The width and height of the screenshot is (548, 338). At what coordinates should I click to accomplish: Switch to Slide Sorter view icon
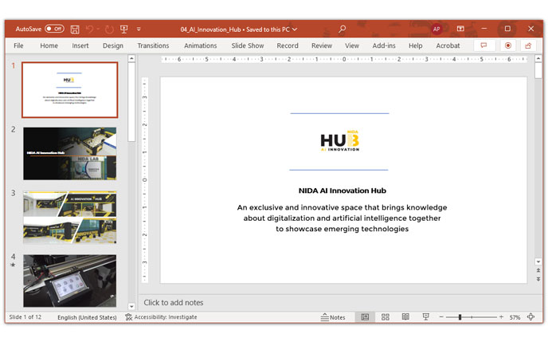point(386,317)
